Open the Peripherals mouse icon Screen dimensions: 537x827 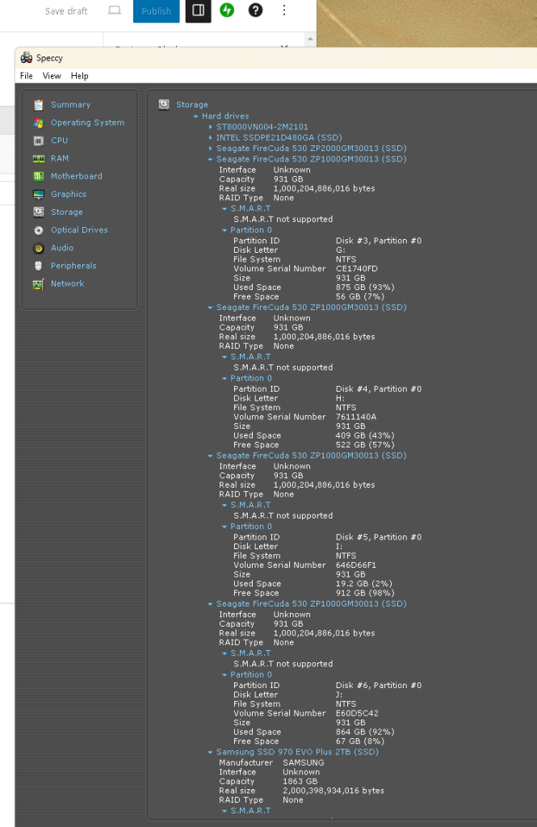click(39, 266)
